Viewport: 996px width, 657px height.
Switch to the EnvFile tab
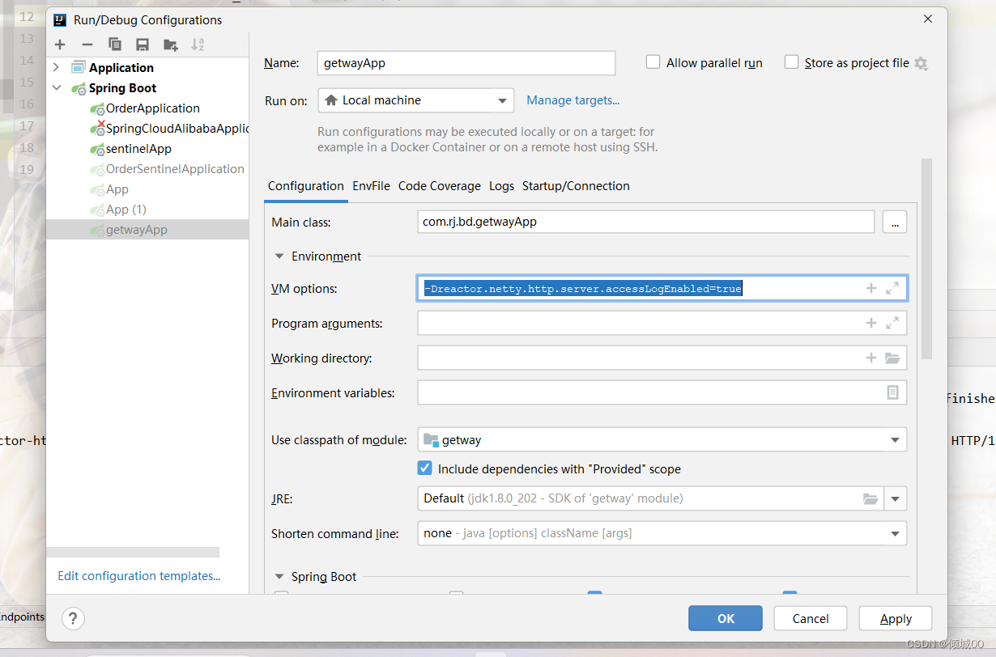tap(371, 186)
